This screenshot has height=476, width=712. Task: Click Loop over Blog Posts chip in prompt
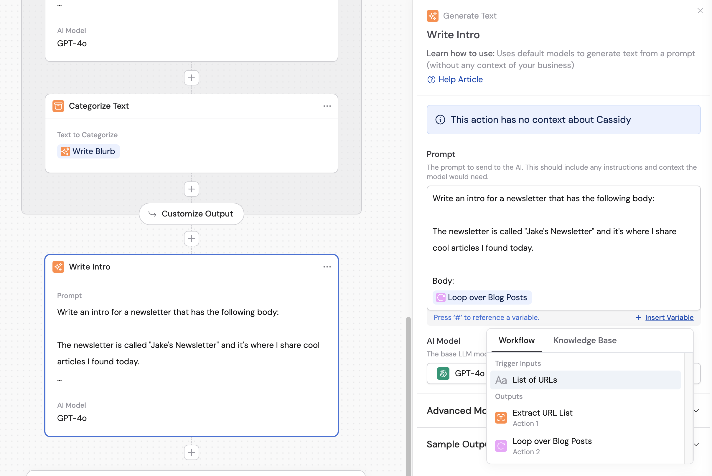click(482, 297)
